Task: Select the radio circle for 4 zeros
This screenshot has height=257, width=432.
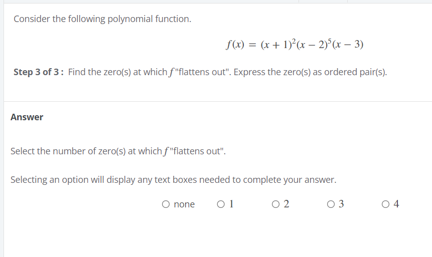Action: 385,204
